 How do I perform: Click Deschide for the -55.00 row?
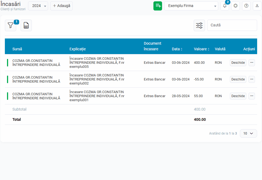coord(238,79)
